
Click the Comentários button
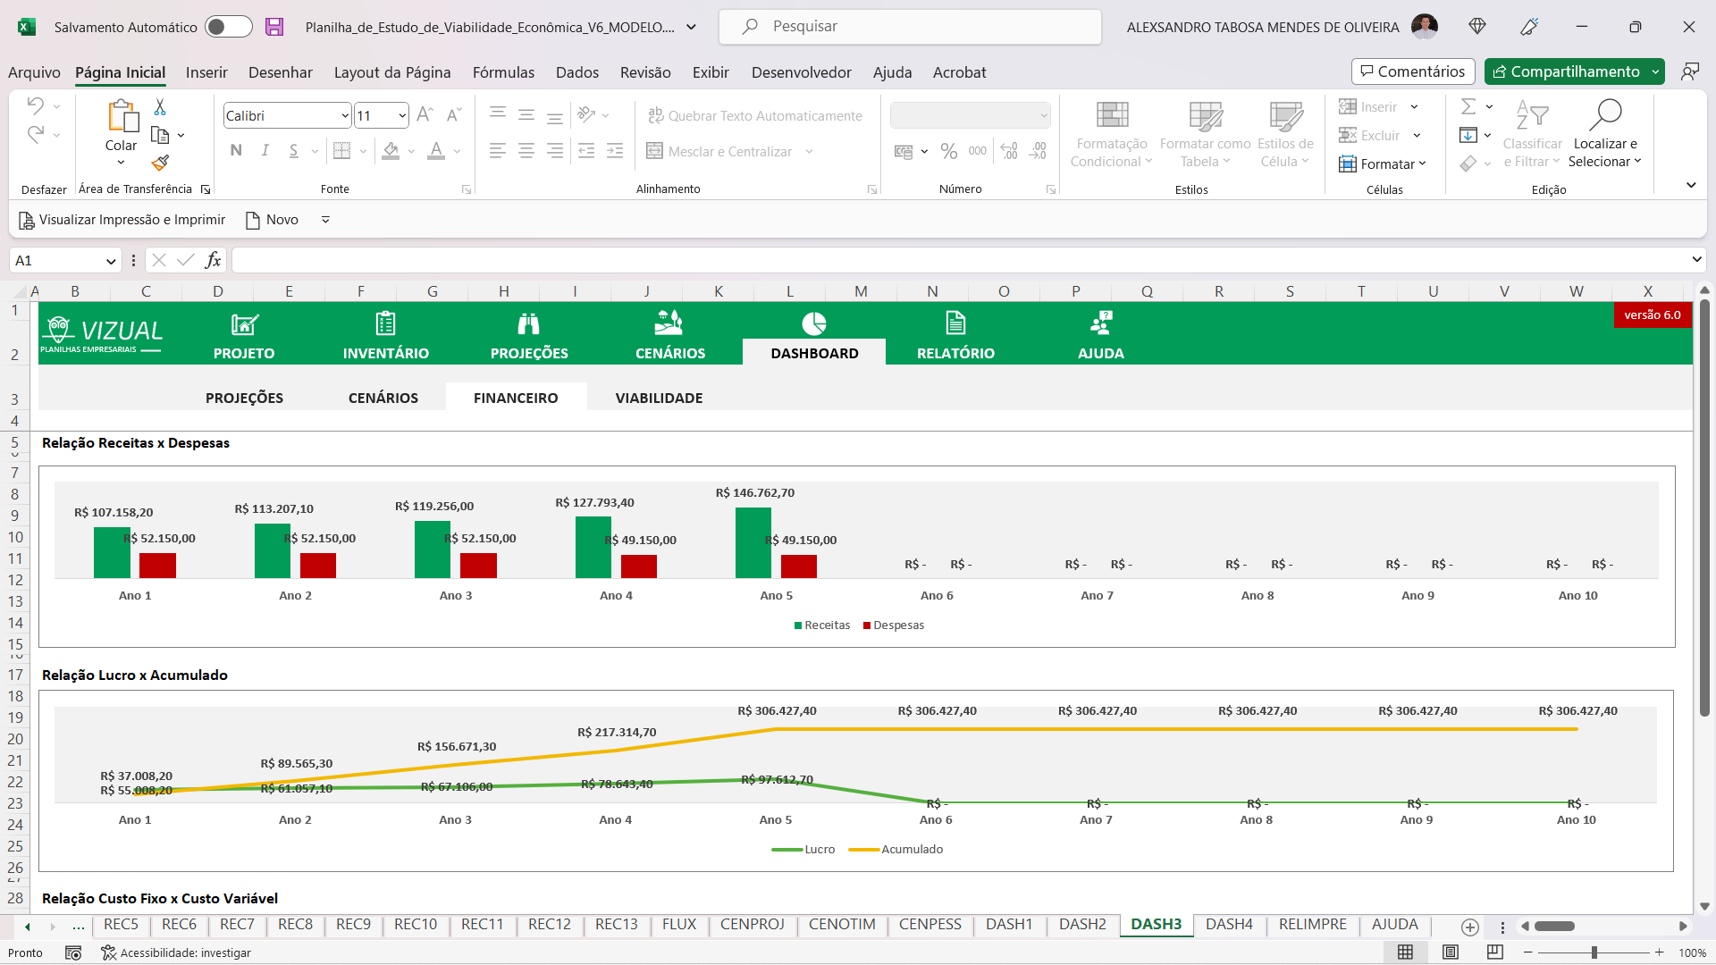(1413, 71)
